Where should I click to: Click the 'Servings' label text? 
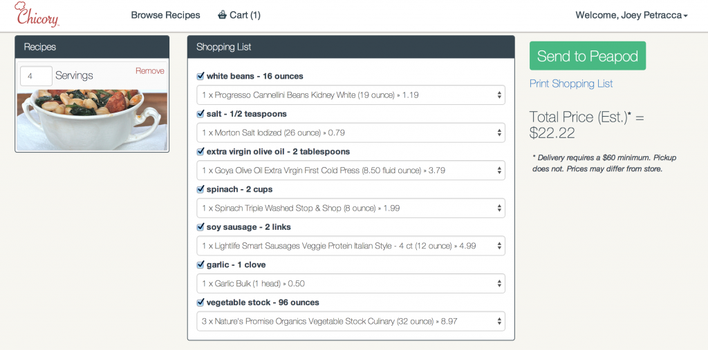pos(74,75)
